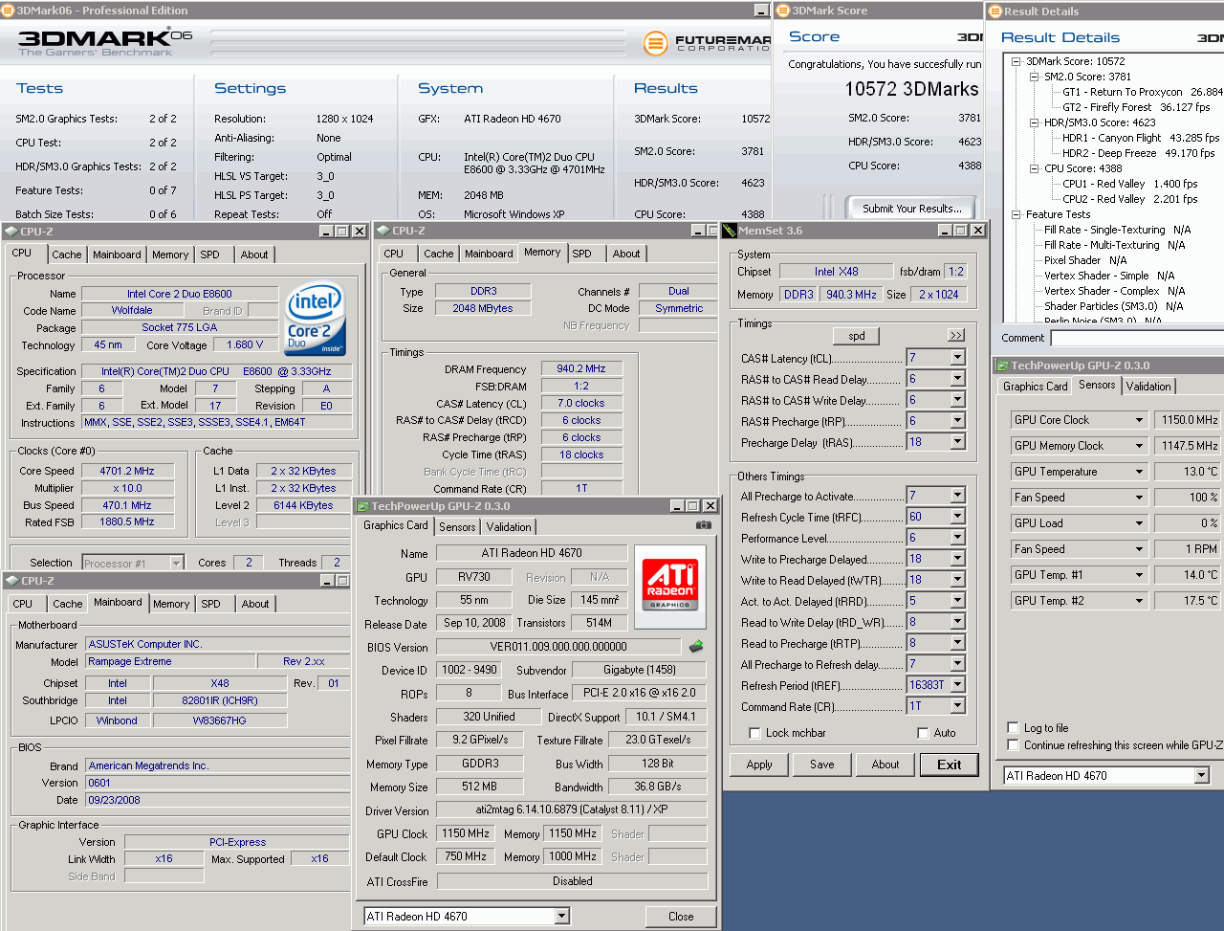Open the Refresh Period (tREF) dropdown
Screen dimensions: 1224x931
coord(957,685)
